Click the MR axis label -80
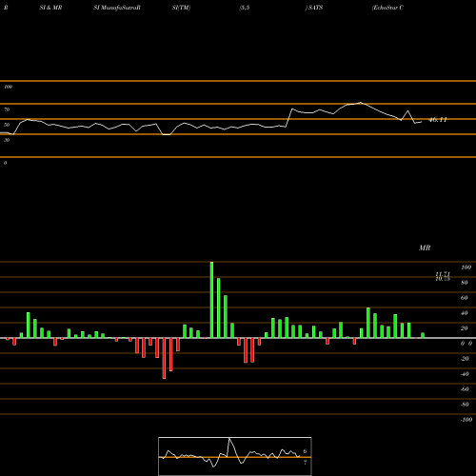Viewport: 476px width, 476px height. pyautogui.click(x=465, y=405)
